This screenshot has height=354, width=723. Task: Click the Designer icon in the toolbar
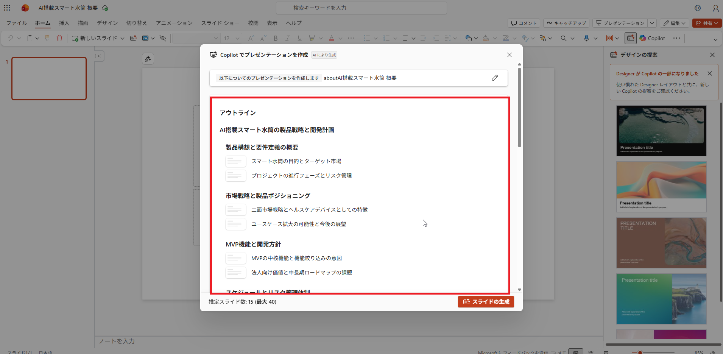click(631, 38)
